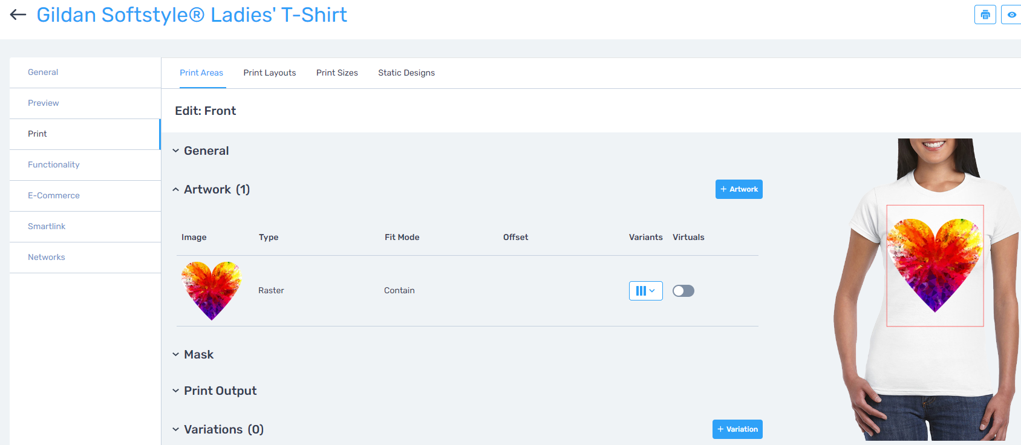
Task: Expand the Mask section
Action: point(175,354)
